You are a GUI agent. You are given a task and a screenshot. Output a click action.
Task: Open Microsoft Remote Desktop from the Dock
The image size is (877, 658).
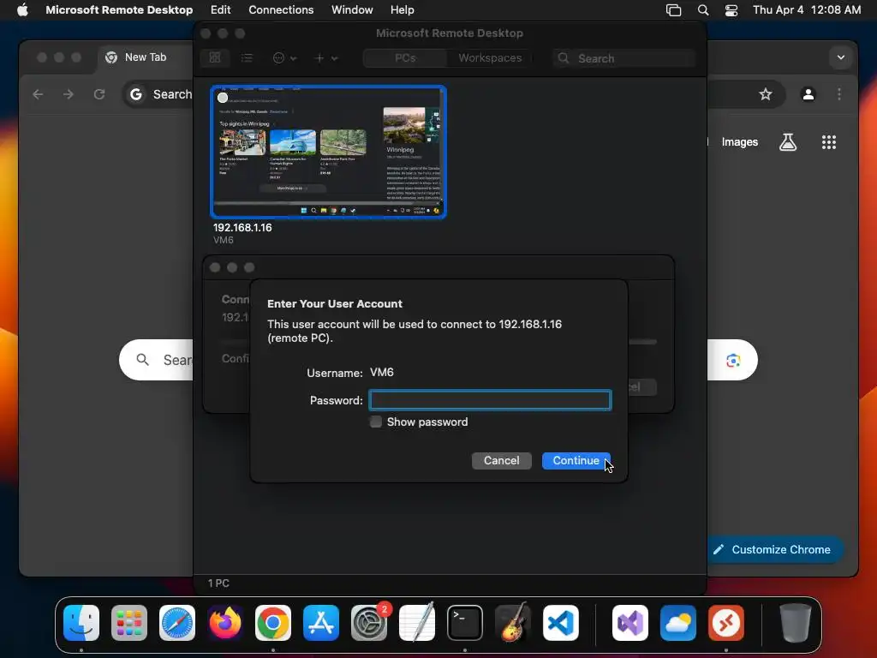pos(726,623)
